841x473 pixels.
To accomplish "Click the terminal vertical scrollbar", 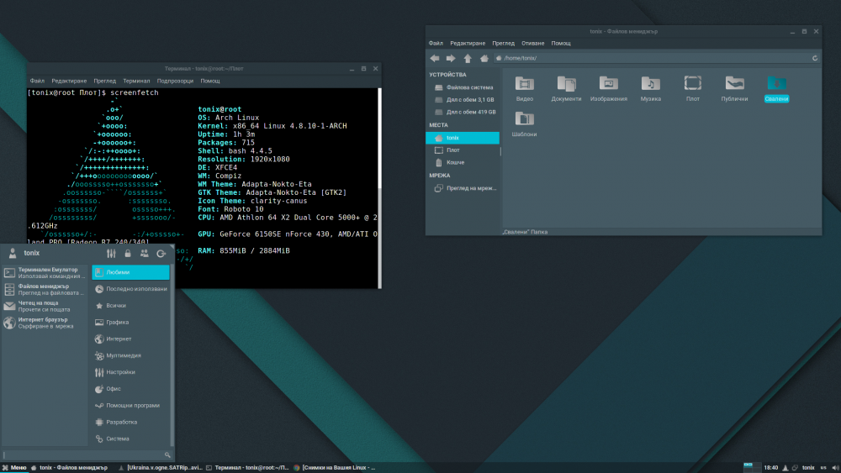I will pos(380,187).
